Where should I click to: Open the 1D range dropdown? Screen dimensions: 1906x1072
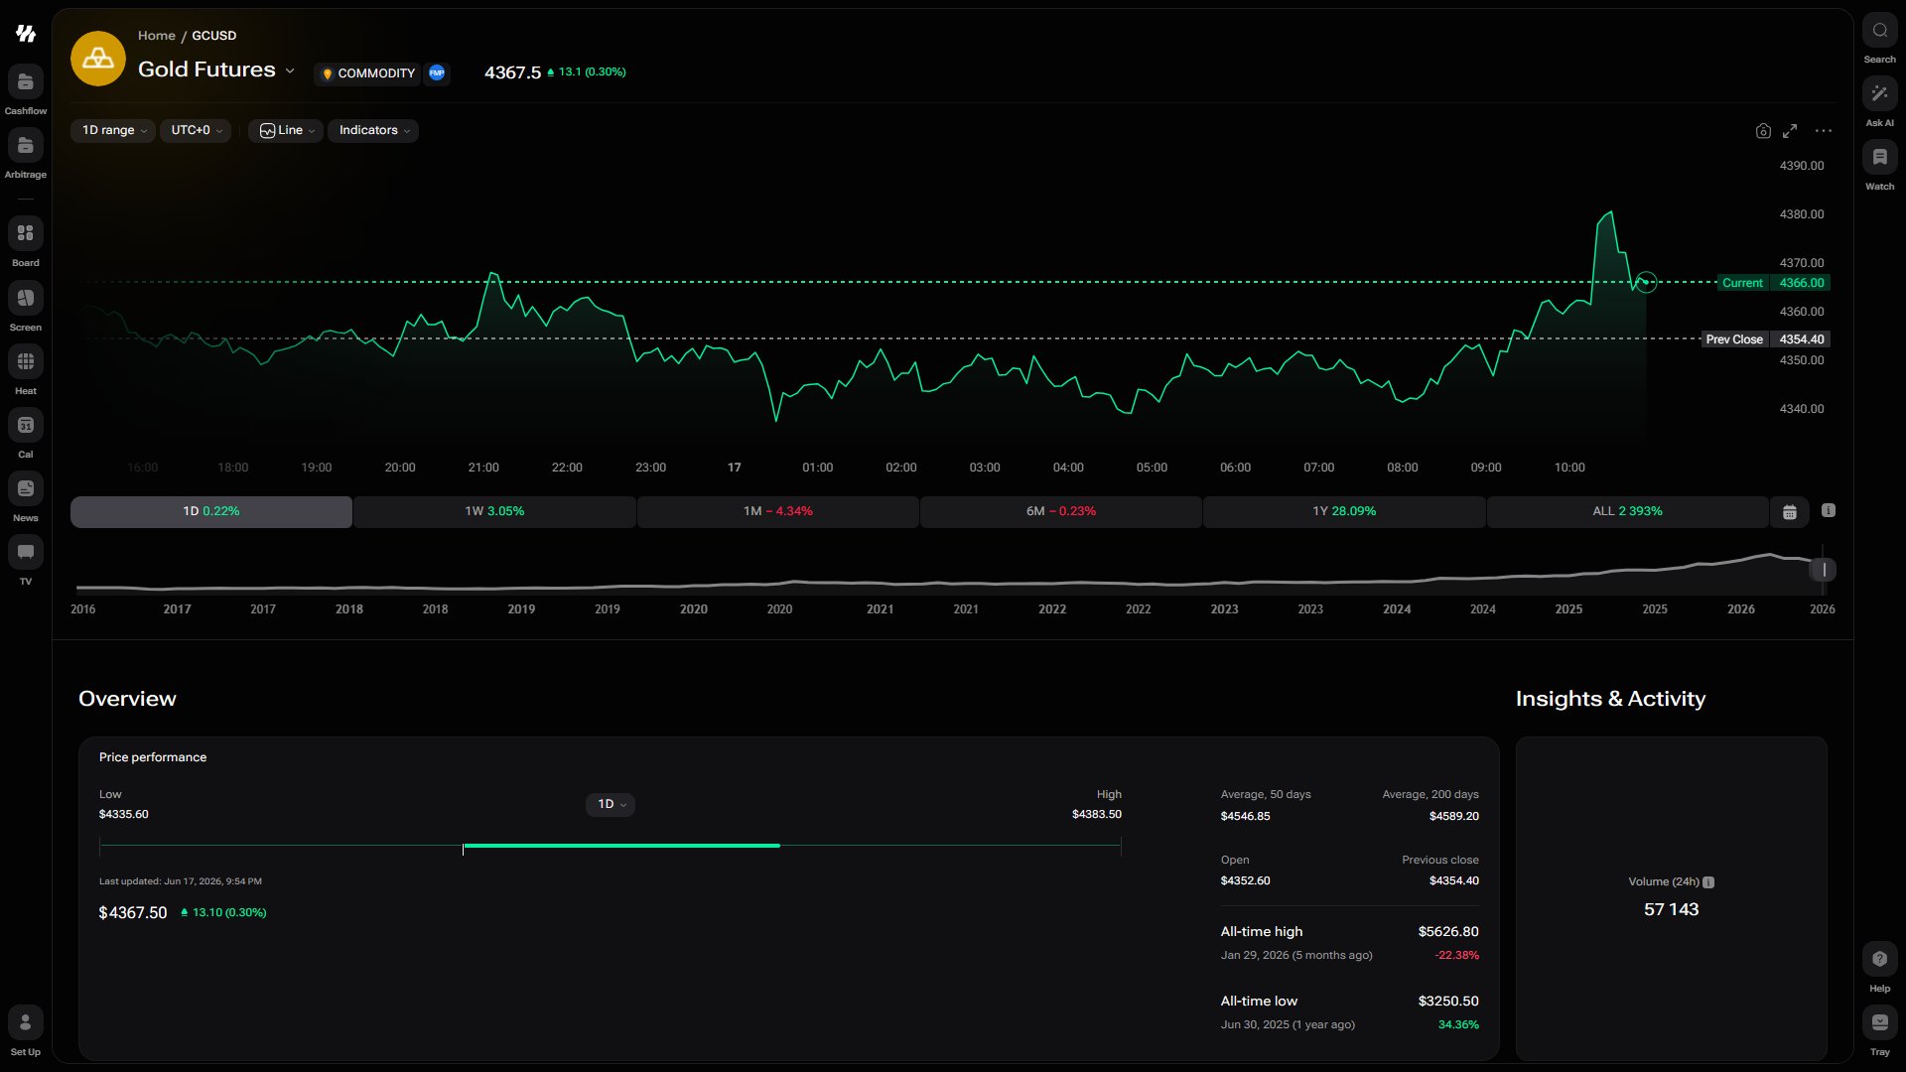(x=113, y=130)
